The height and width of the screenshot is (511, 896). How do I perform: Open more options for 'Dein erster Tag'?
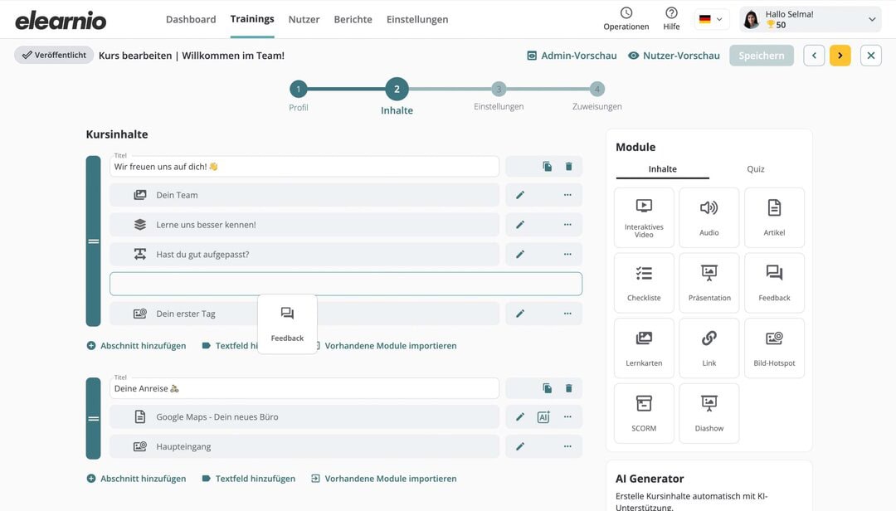pos(567,314)
